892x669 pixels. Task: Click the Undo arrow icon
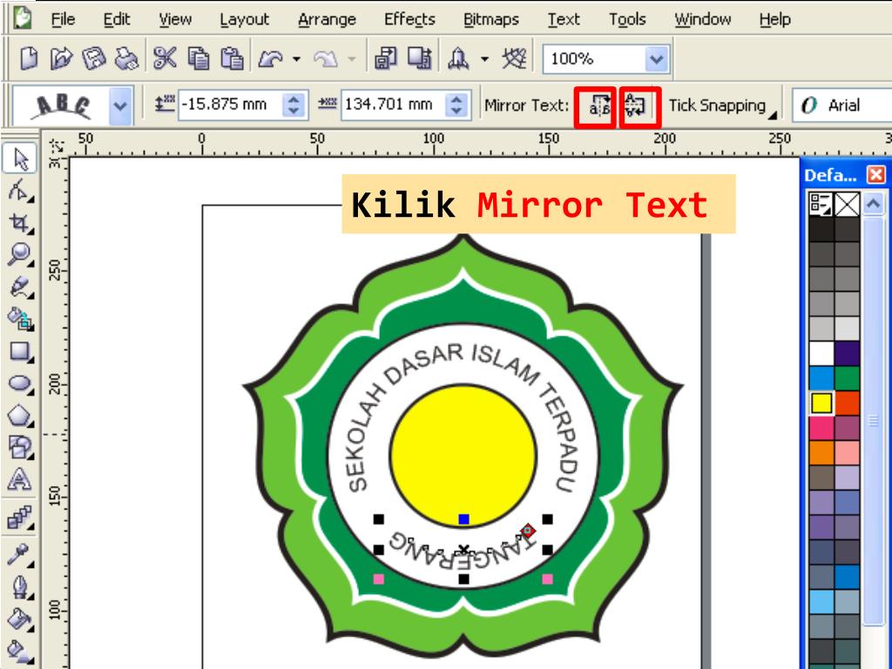pyautogui.click(x=270, y=58)
